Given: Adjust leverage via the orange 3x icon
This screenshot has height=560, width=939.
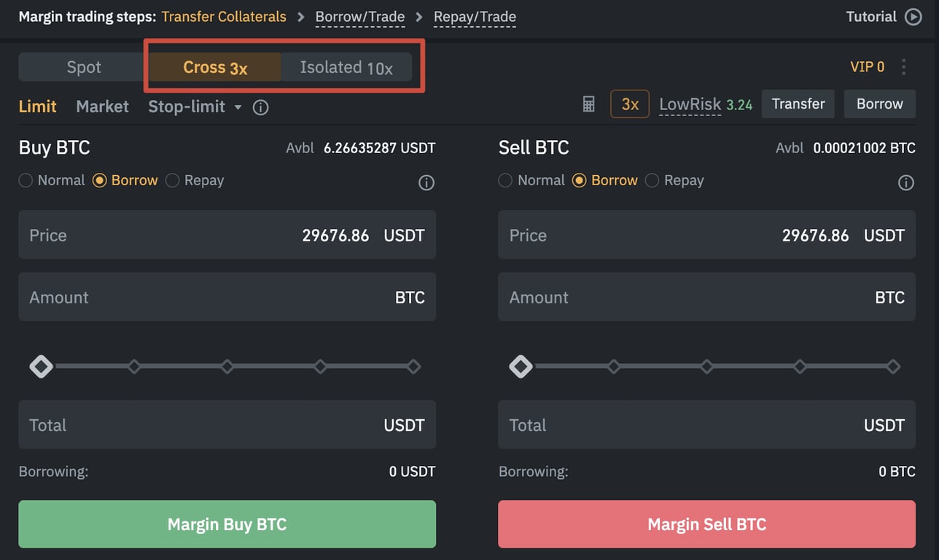Looking at the screenshot, I should pyautogui.click(x=629, y=104).
